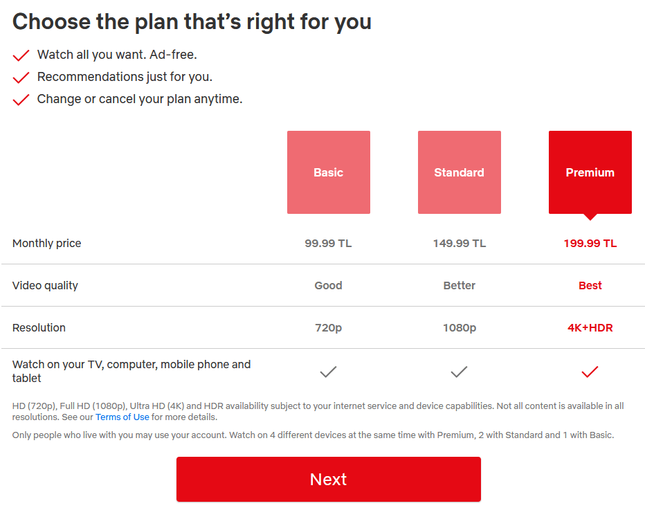Open the Terms of Use link
The width and height of the screenshot is (645, 517).
pyautogui.click(x=122, y=417)
